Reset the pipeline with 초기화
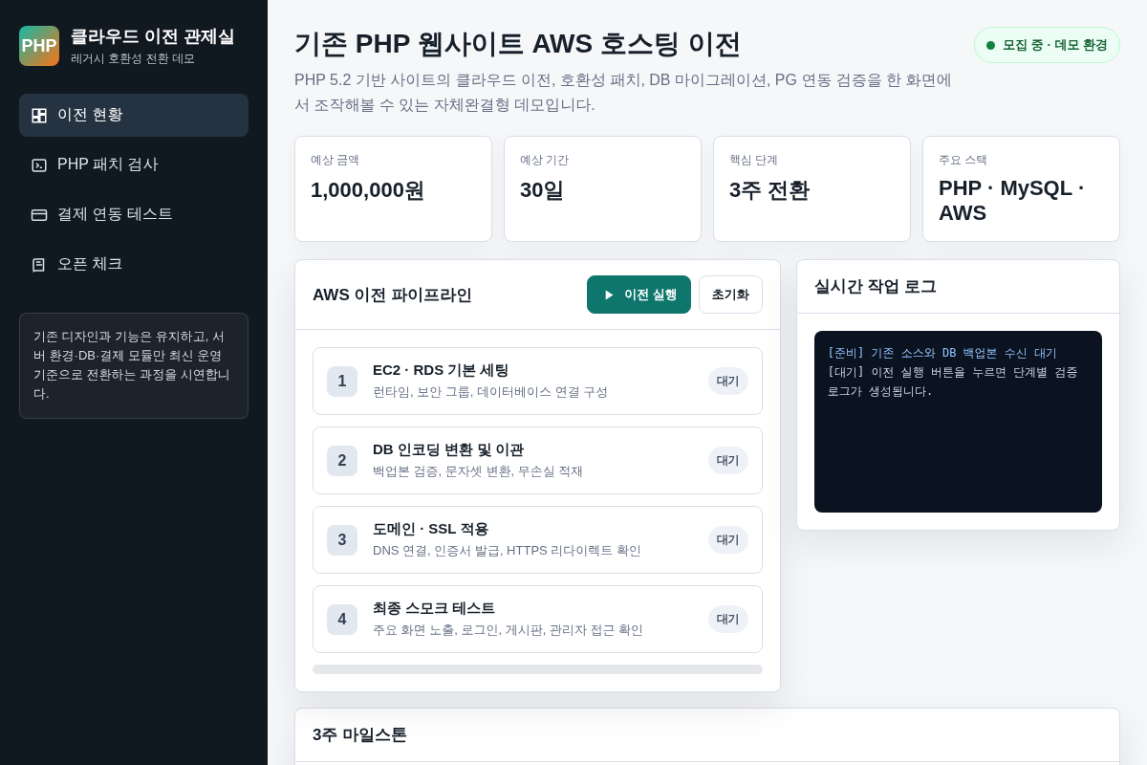This screenshot has width=1147, height=765. tap(730, 295)
